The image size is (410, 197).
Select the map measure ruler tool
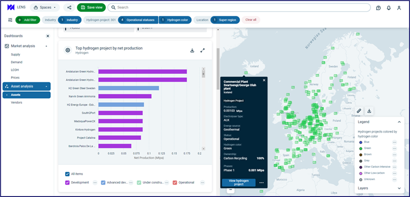coord(359,111)
